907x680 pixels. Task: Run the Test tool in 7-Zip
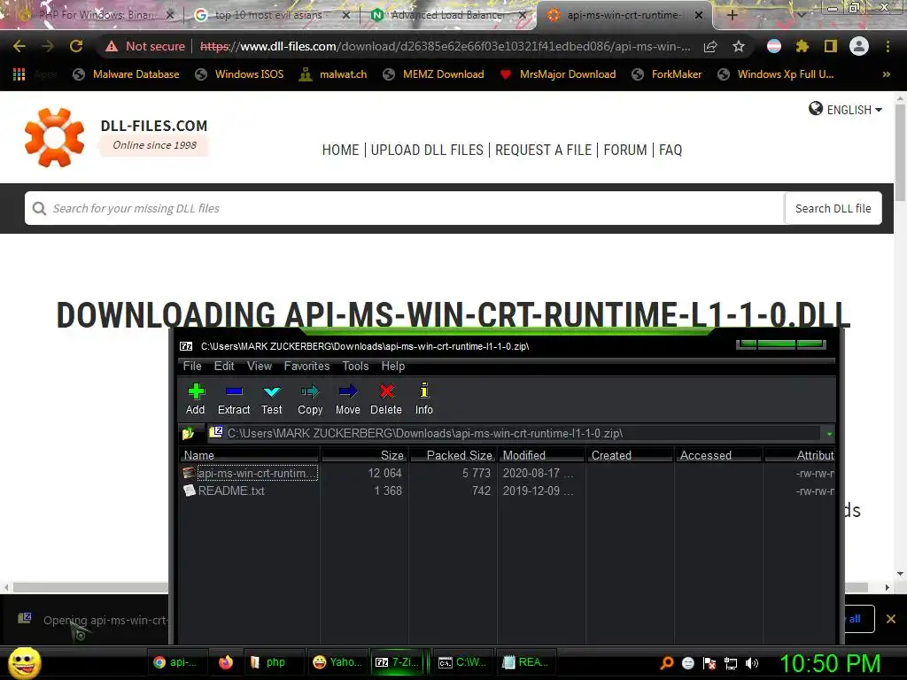pos(271,399)
